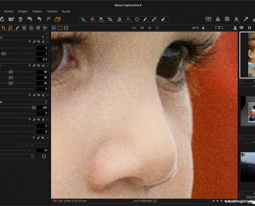Click the value field showing 8
The image size is (255, 206).
[x=42, y=131]
